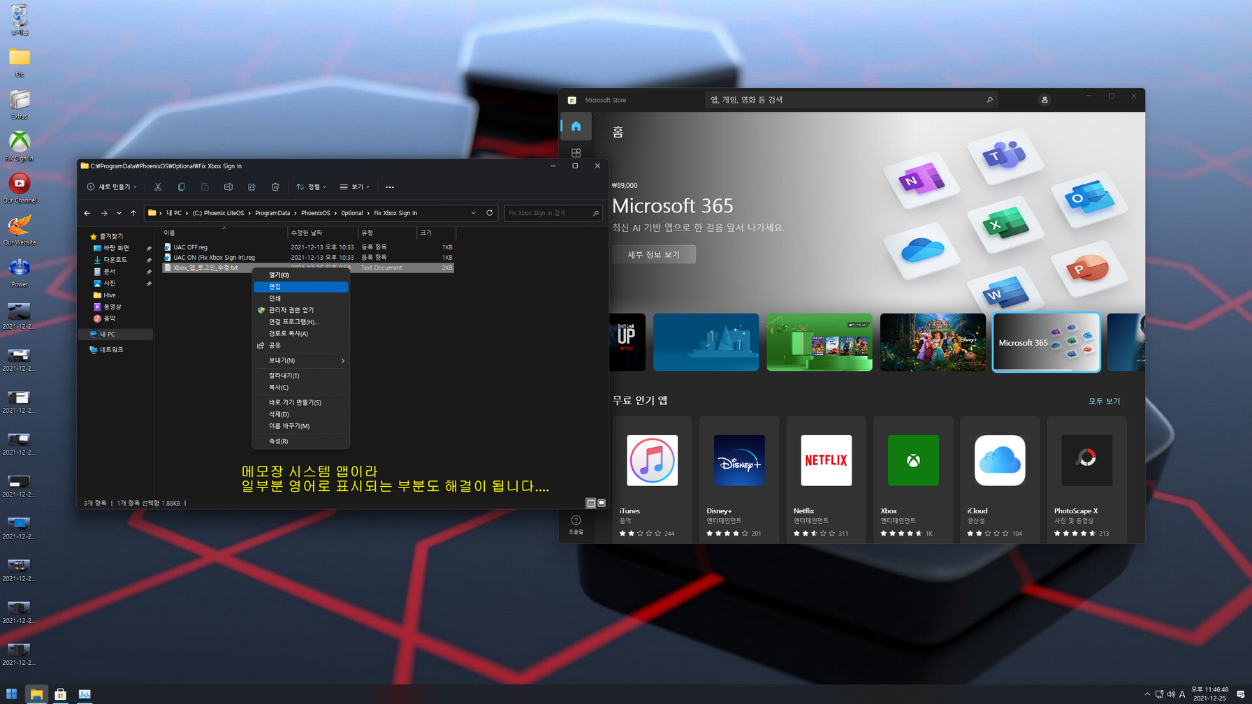Click the See details (세부 정보 보기) button
Viewport: 1252px width, 704px height.
[x=654, y=255]
